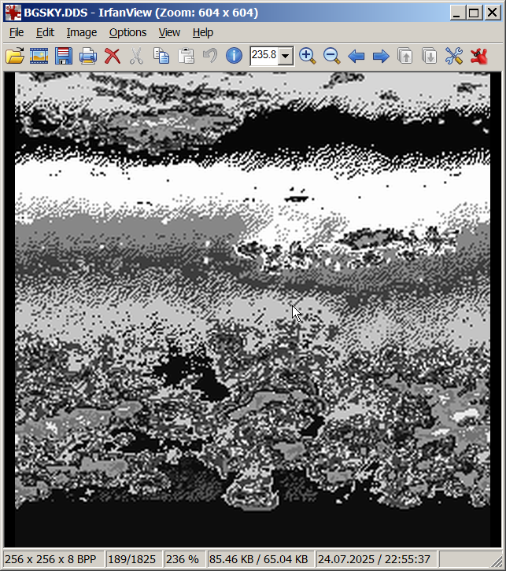The height and width of the screenshot is (571, 506).
Task: Click the Paste clipboard icon
Action: pyautogui.click(x=186, y=56)
